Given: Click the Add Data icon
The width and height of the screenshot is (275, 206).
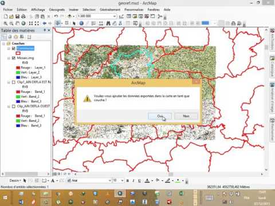Looking at the screenshot, I should tap(70, 17).
